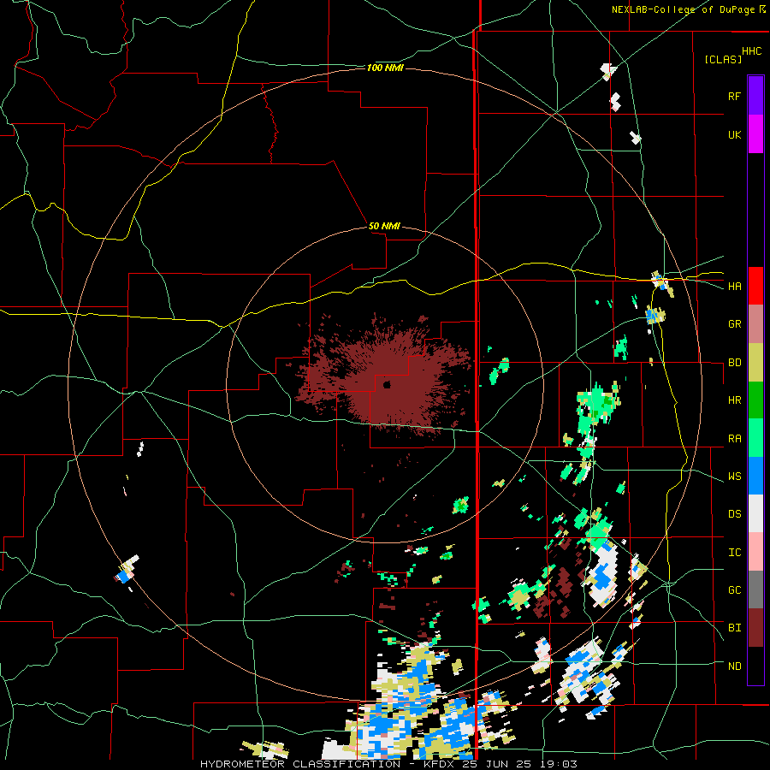
Task: Click the UK magenta legend swatch
Action: point(755,134)
